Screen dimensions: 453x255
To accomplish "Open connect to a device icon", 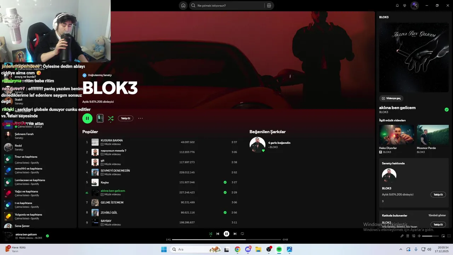I will click(413, 236).
